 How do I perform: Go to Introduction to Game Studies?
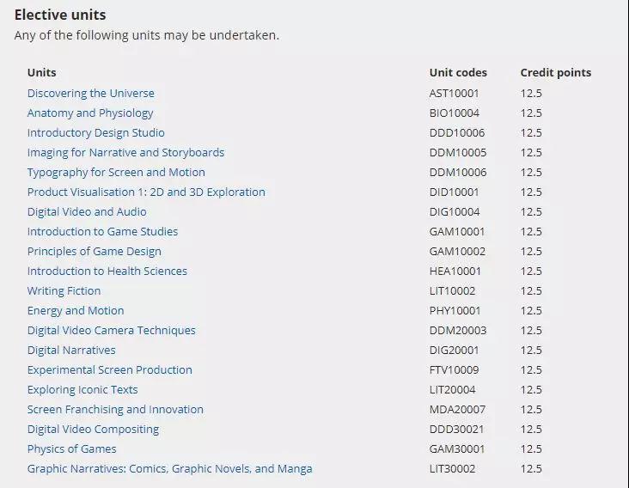tap(102, 232)
